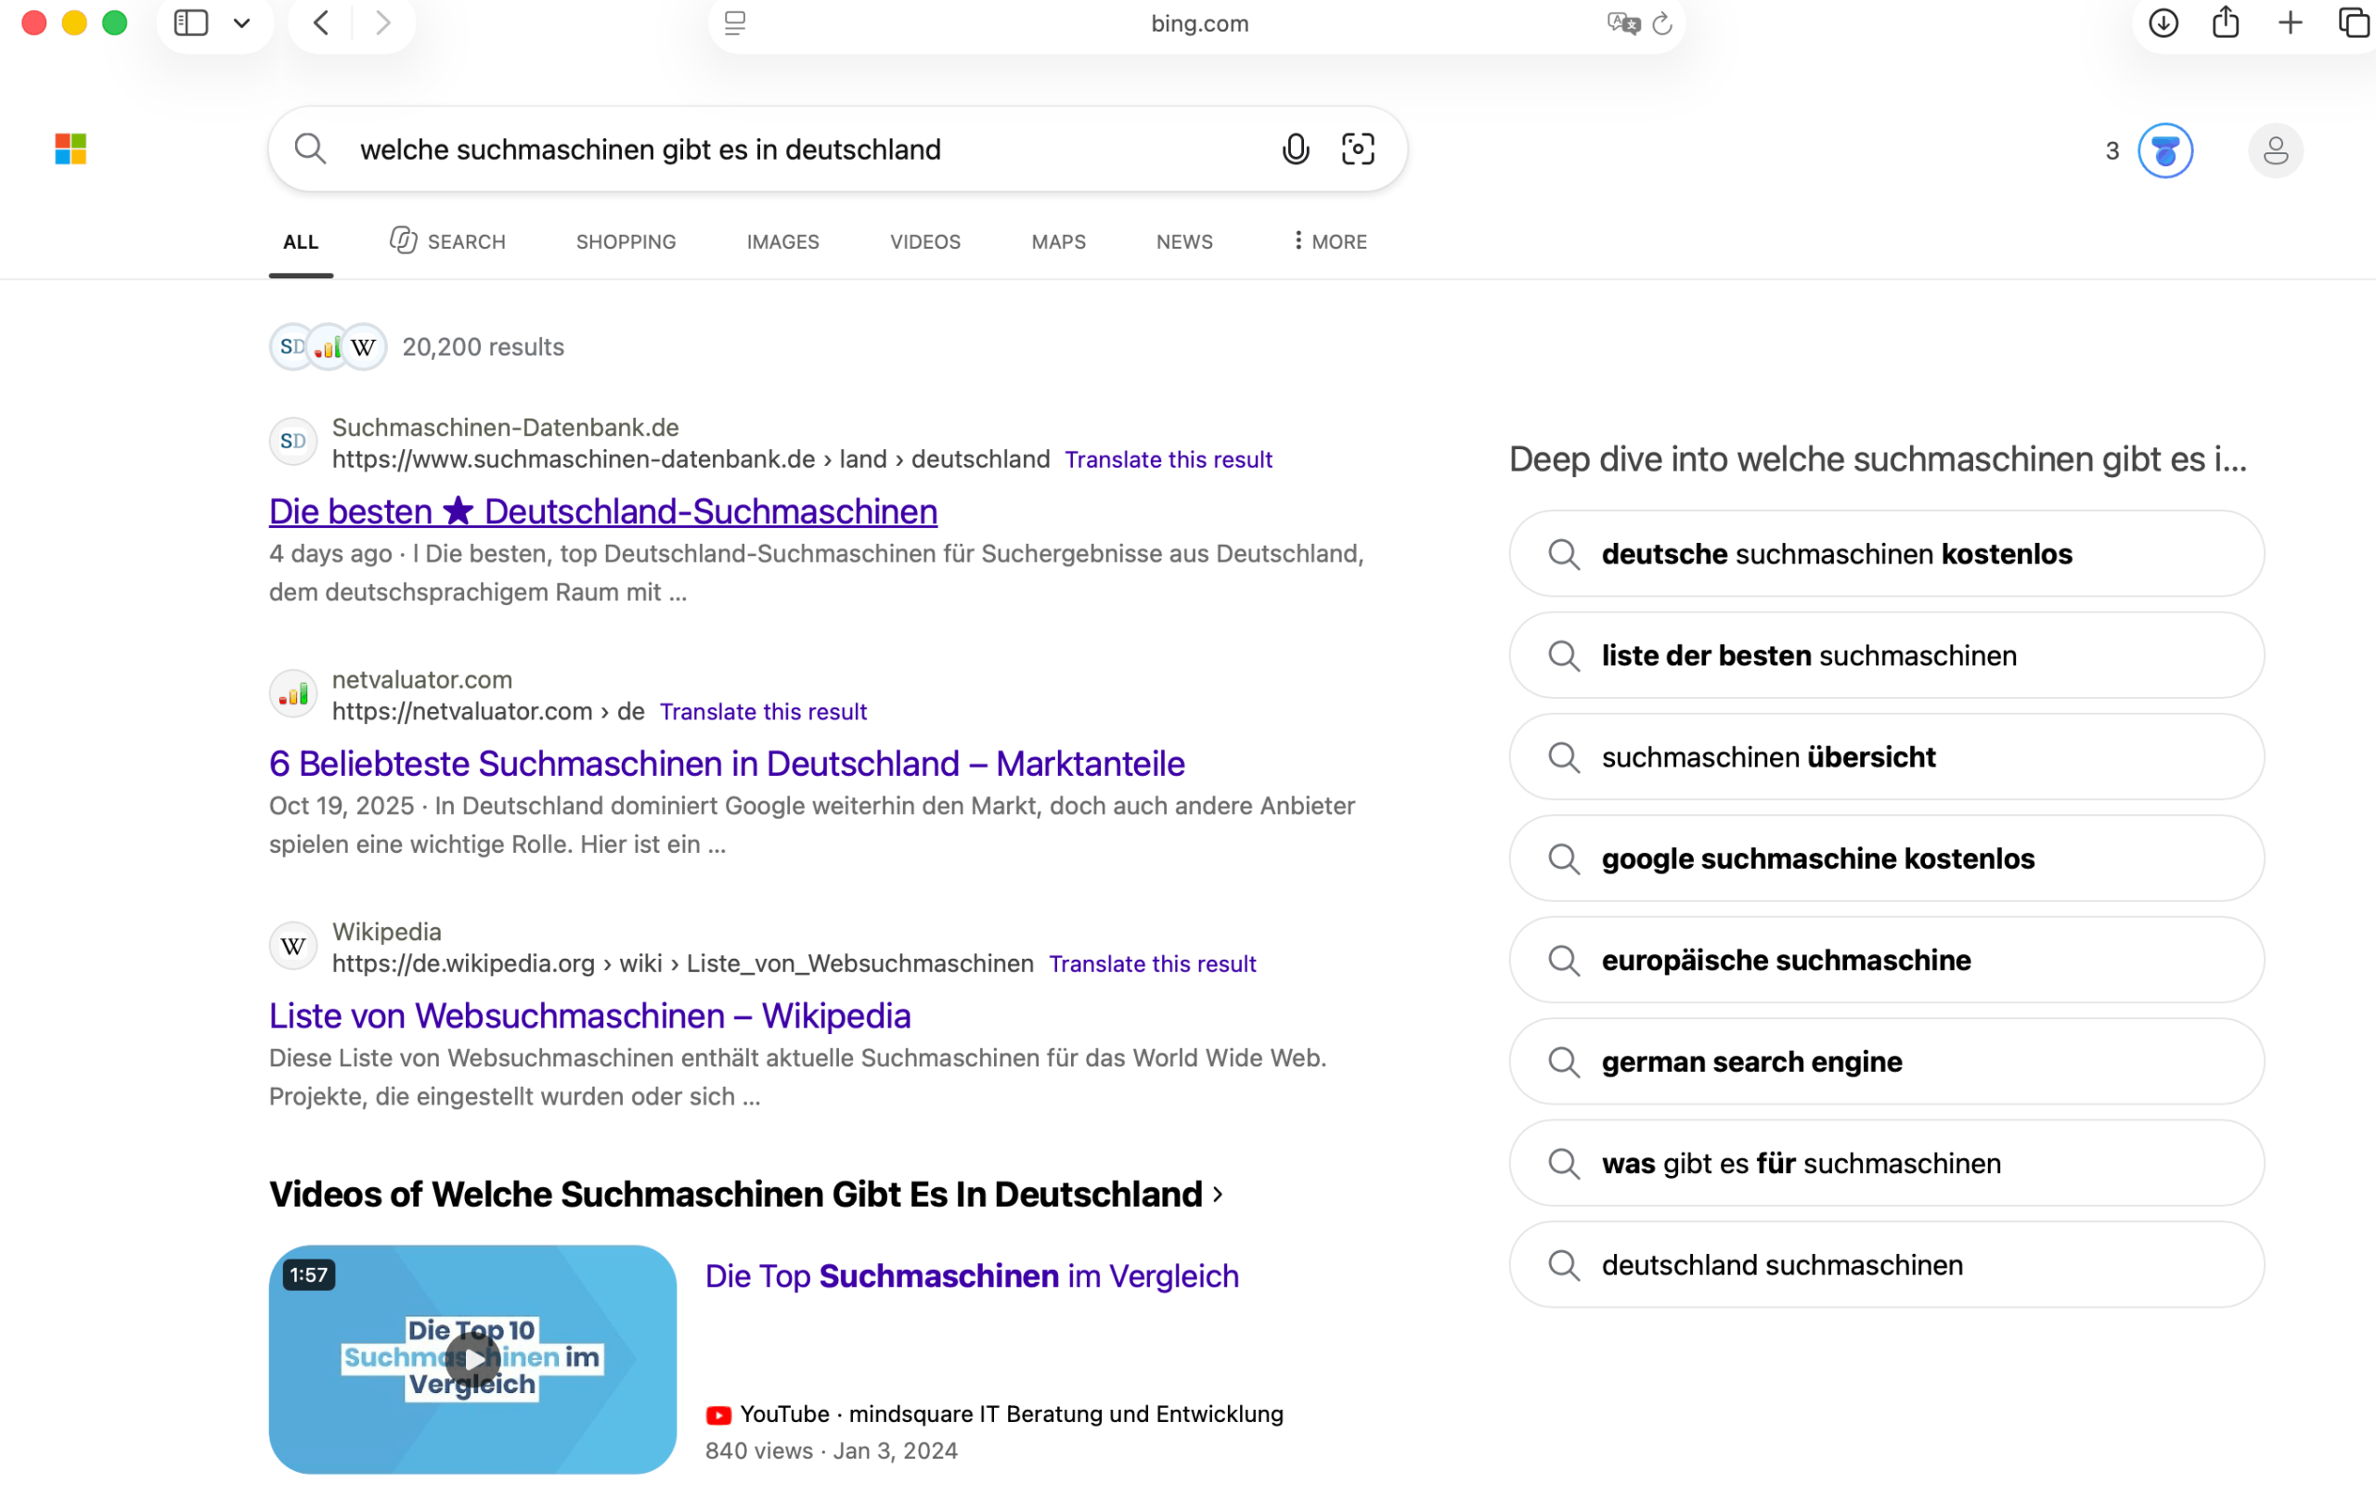Select suggestion liste der besten suchmaschinen
2376x1485 pixels.
pyautogui.click(x=1886, y=655)
